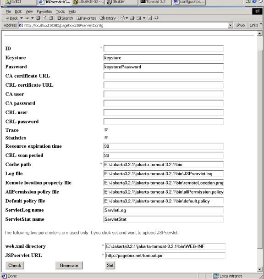Image resolution: width=264 pixels, height=279 pixels.
Task: Click the web.xml directory field
Action: [165, 246]
